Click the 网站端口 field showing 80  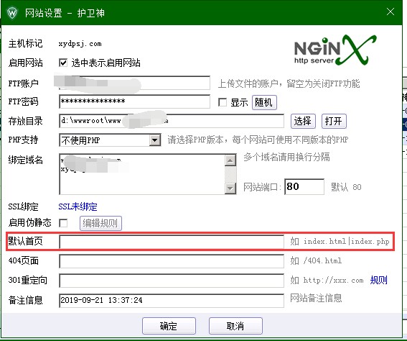tap(304, 186)
